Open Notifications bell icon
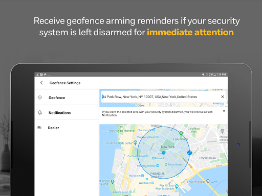 40,112
